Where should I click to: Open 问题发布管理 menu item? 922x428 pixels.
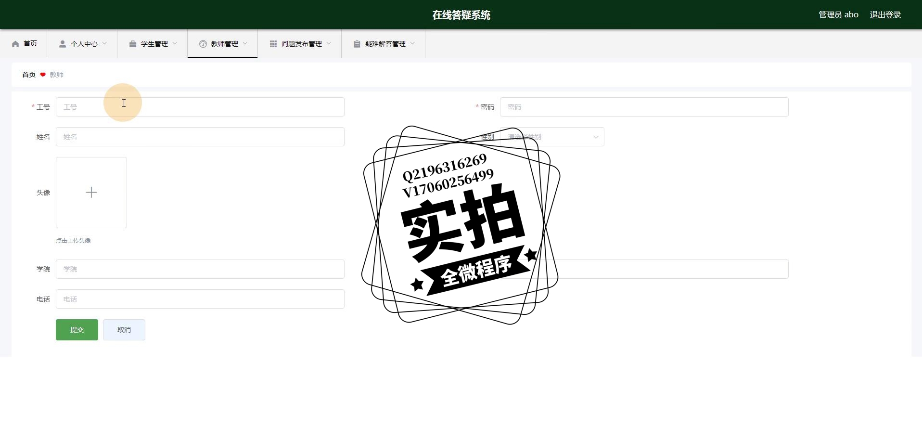(300, 43)
